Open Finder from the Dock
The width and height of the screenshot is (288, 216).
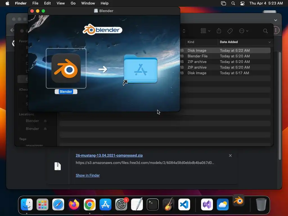point(27,204)
